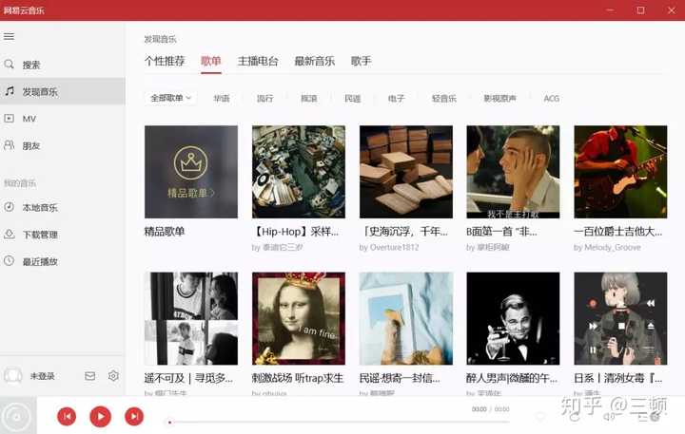Play the current track
The height and width of the screenshot is (434, 685).
101,417
